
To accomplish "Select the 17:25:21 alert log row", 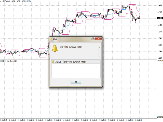I will pos(76,62).
